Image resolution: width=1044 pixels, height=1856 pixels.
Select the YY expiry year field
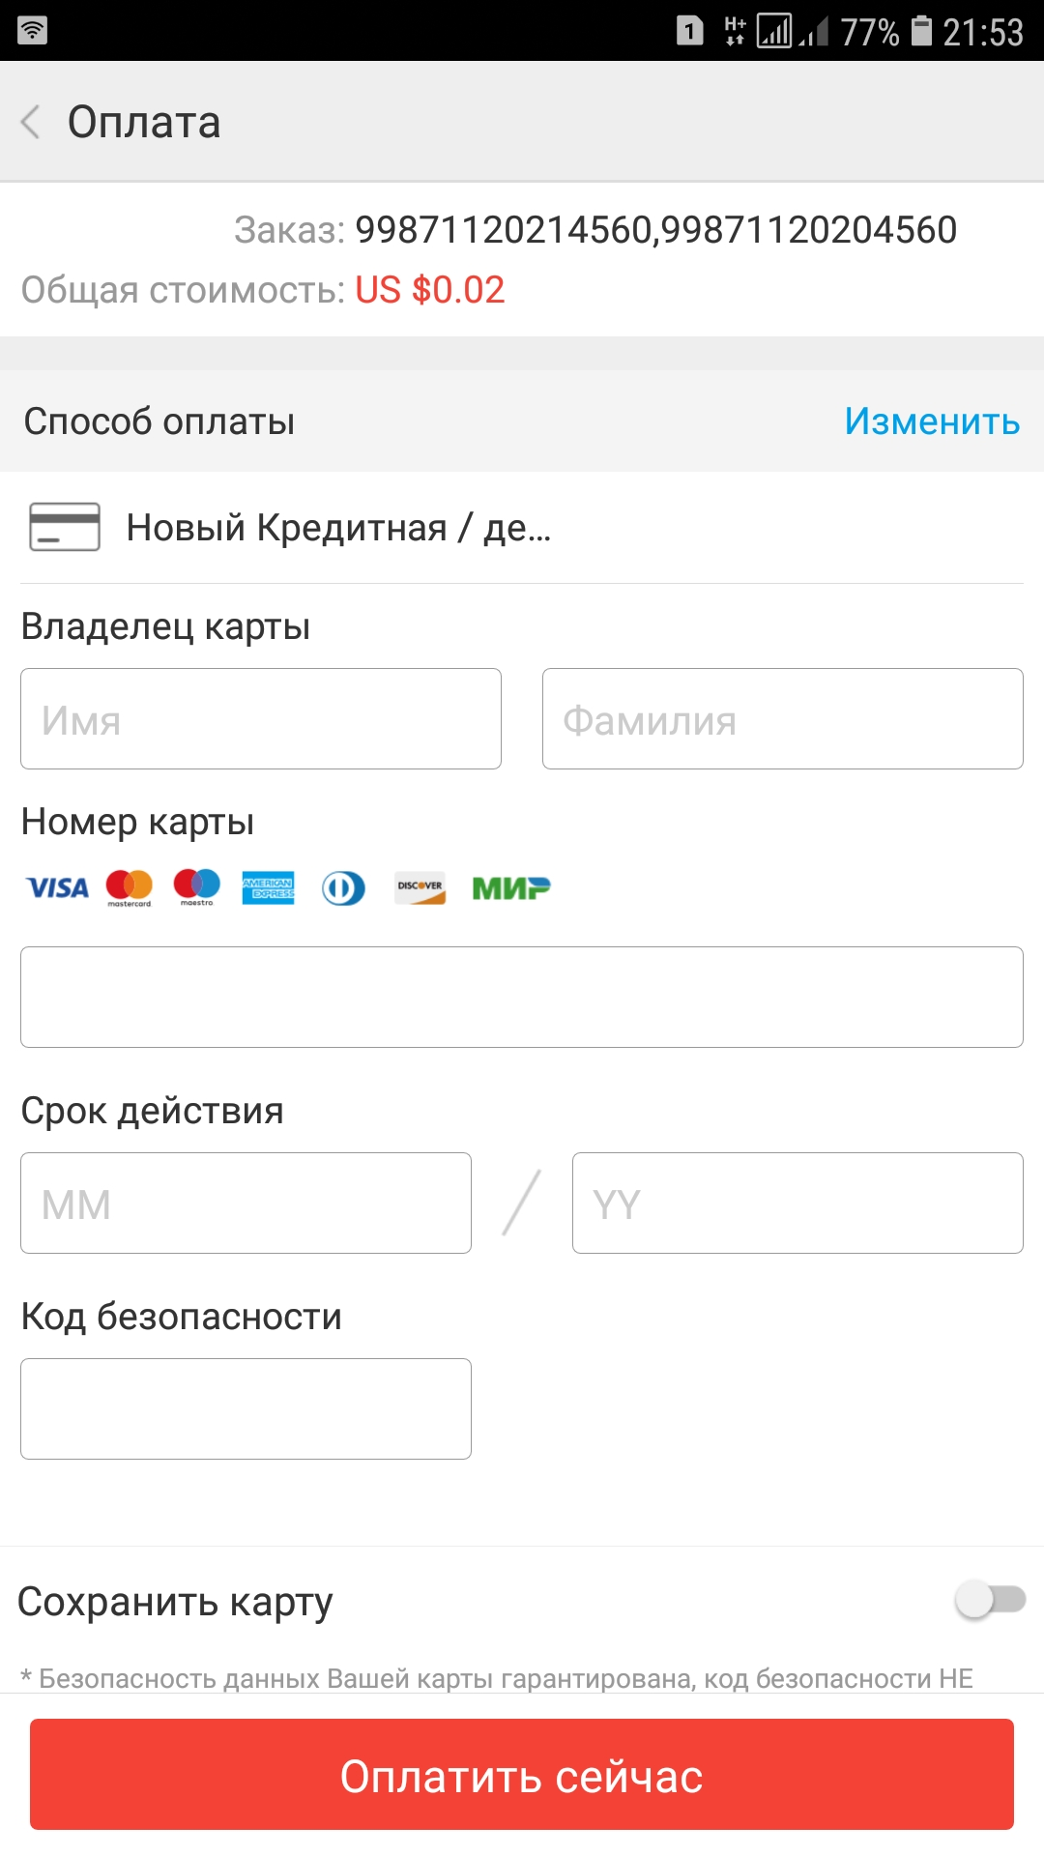[797, 1203]
